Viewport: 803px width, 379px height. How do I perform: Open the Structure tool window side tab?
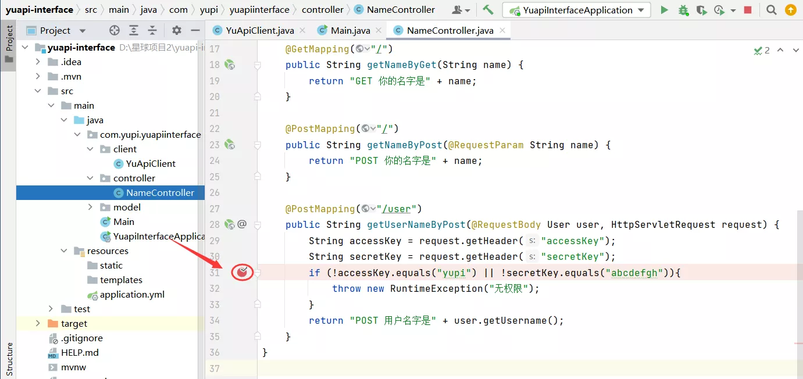[9, 359]
